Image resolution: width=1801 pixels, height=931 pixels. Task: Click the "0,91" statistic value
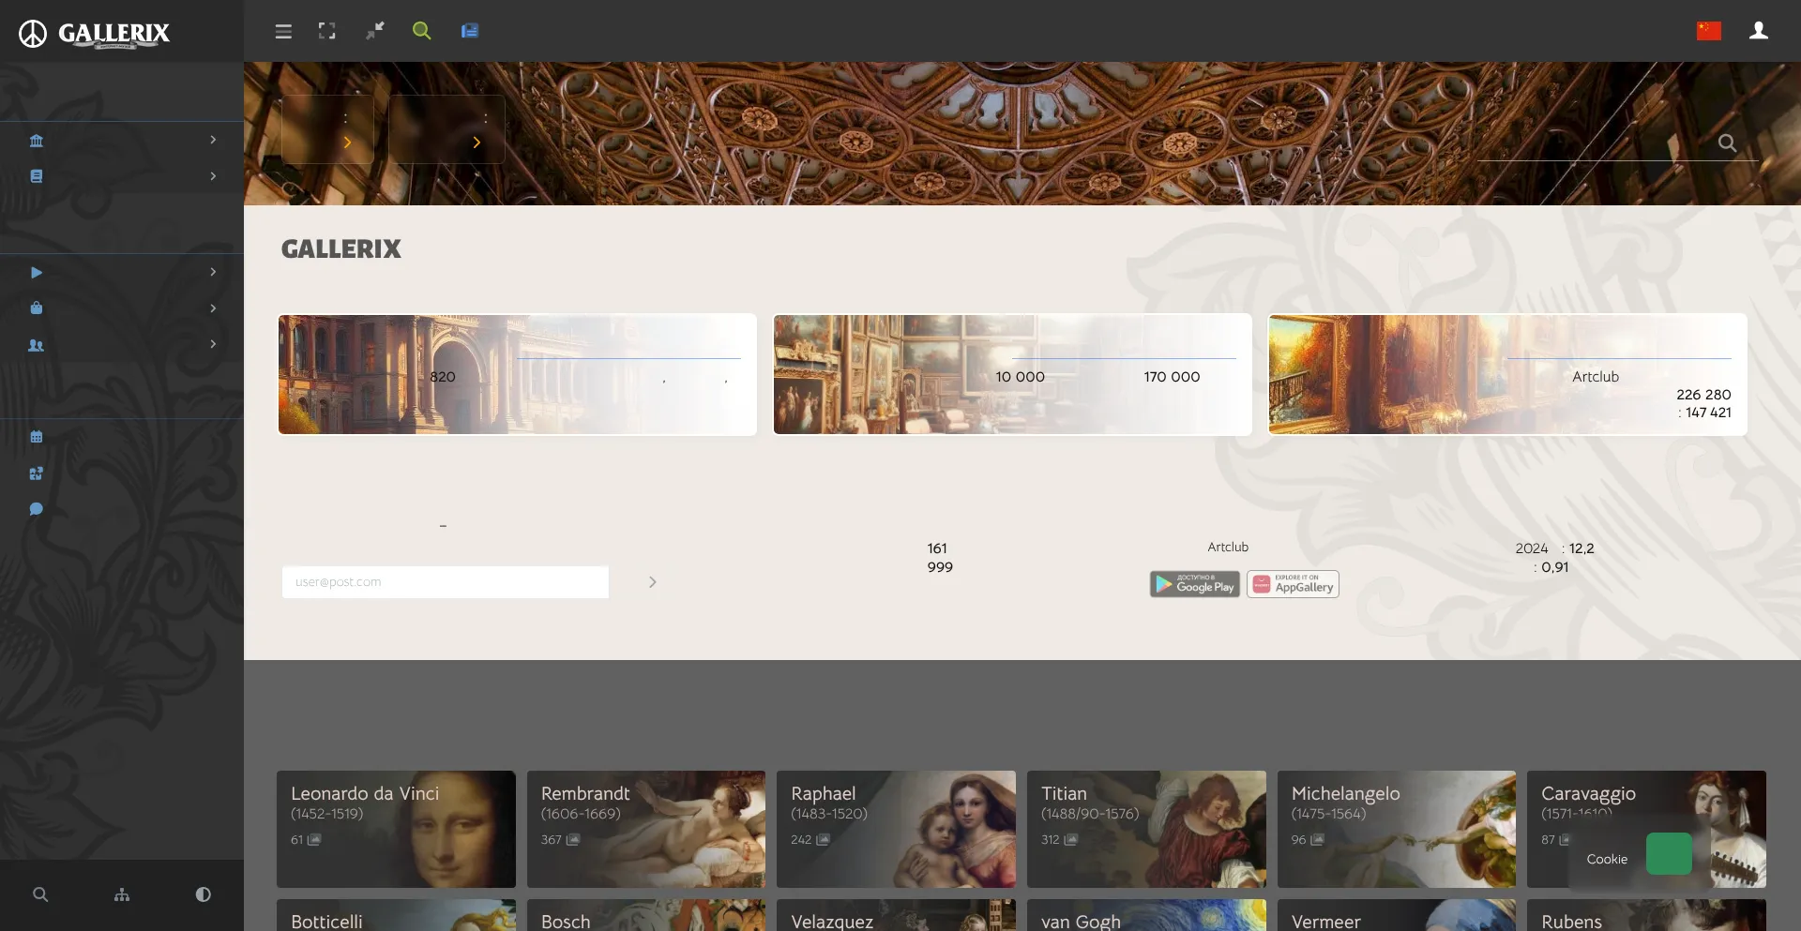tap(1555, 567)
